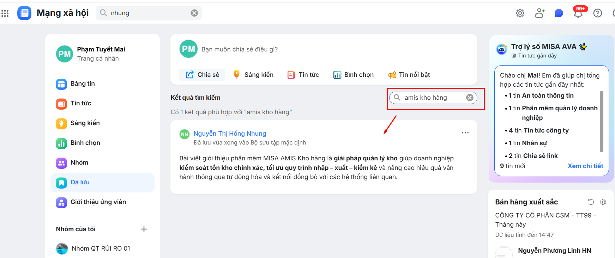The height and width of the screenshot is (258, 615).
Task: Open Giới thiệu ứng viên menu item
Action: point(102,202)
